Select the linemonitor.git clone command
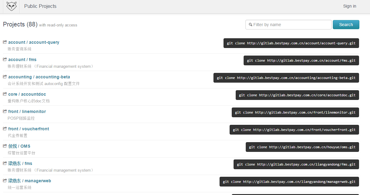The width and height of the screenshot is (370, 195). pyautogui.click(x=295, y=112)
